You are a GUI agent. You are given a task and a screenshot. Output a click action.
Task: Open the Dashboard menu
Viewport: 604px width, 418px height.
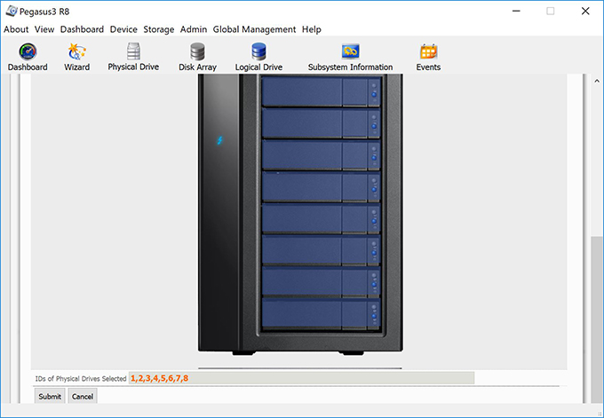pos(82,29)
